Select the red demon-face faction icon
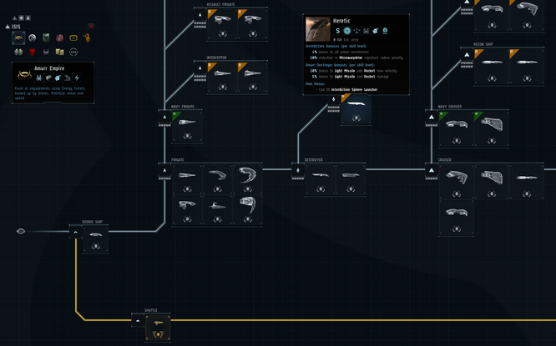The image size is (556, 346). (x=33, y=52)
